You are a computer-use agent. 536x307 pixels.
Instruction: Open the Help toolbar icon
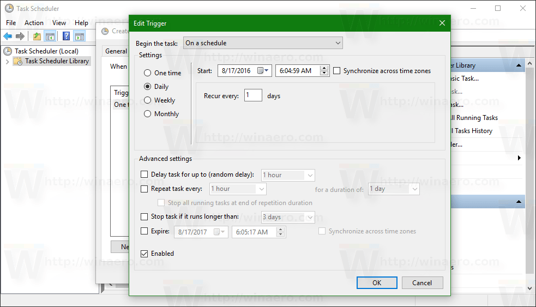click(67, 36)
